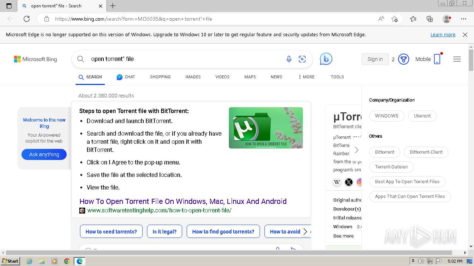Screen dimensions: 474x266
Task: Select How to seed torrents suggestion
Action: (111, 232)
